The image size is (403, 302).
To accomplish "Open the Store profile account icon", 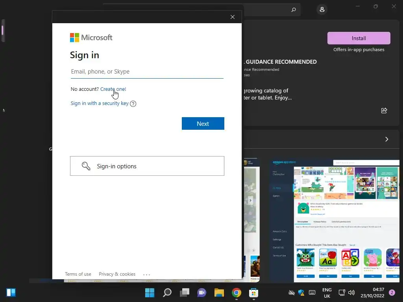I will (x=322, y=10).
